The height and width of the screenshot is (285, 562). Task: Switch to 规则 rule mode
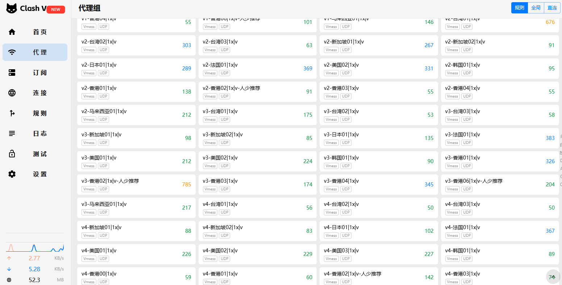point(520,8)
